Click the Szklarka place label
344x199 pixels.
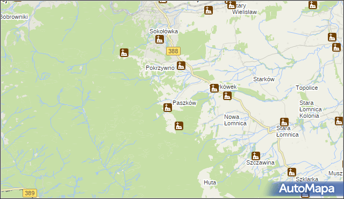[307, 179]
